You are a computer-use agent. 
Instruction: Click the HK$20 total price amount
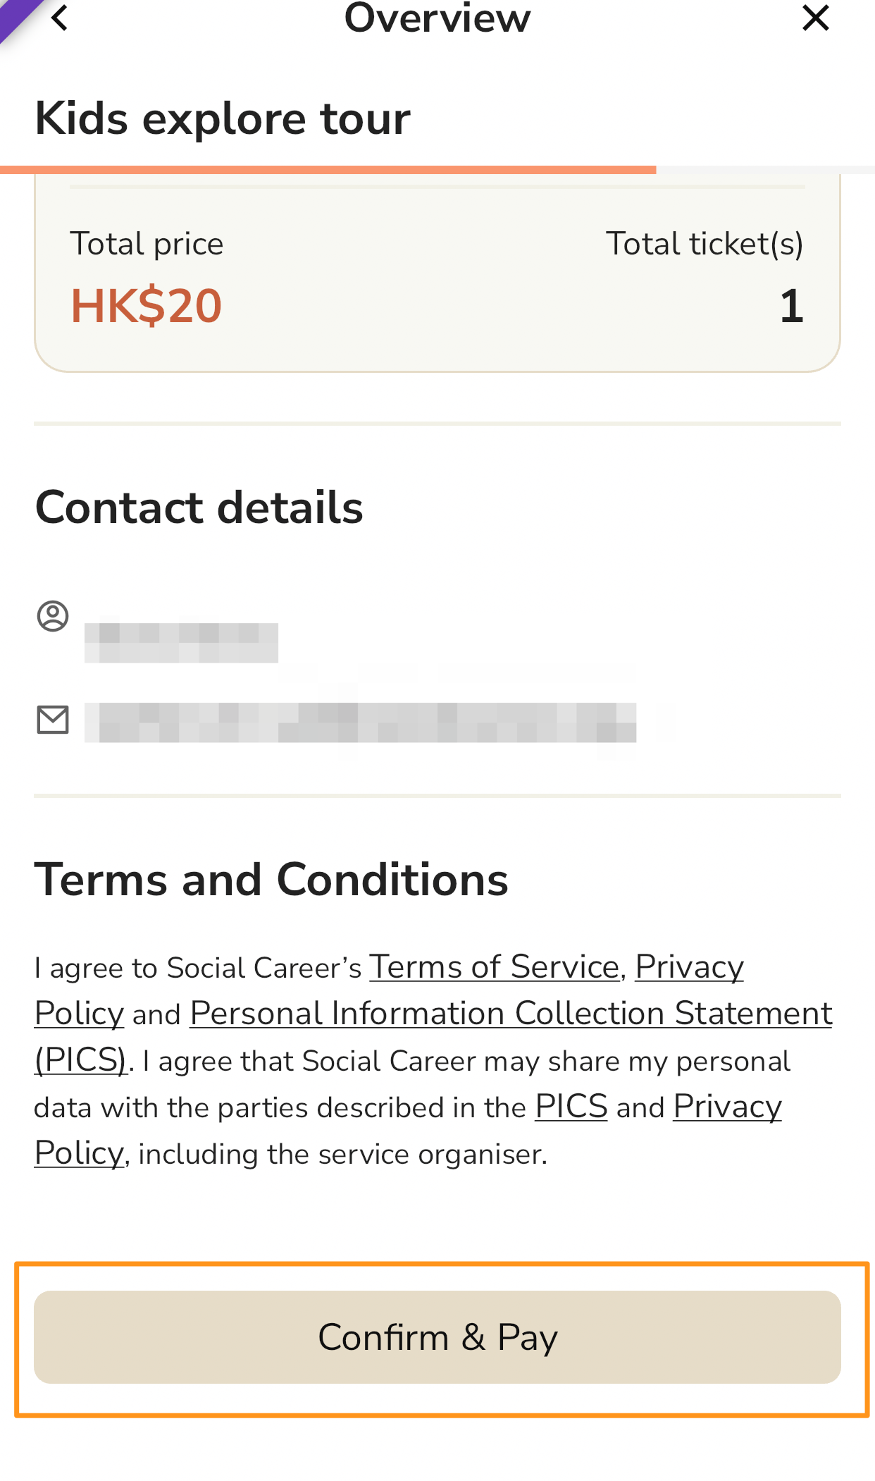coord(147,306)
